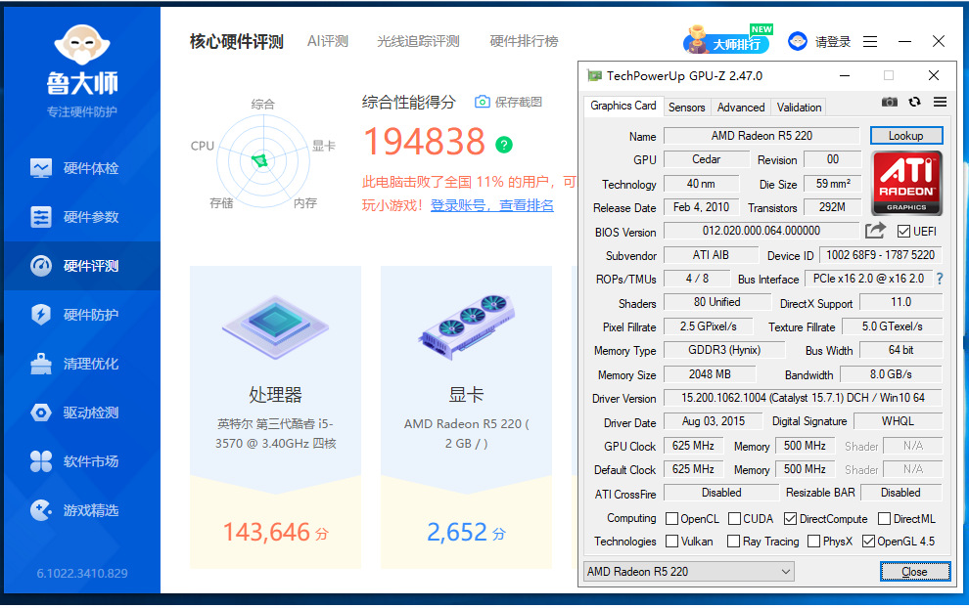Click the performance radar chart

263,161
